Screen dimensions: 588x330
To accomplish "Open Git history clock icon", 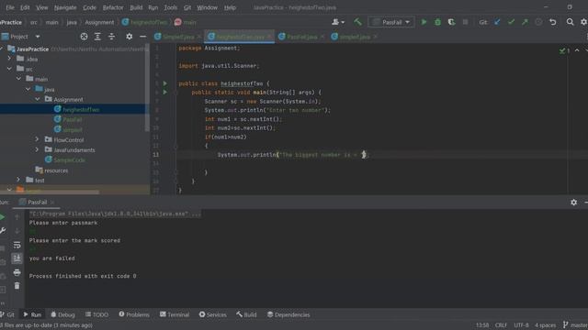I will [538, 22].
